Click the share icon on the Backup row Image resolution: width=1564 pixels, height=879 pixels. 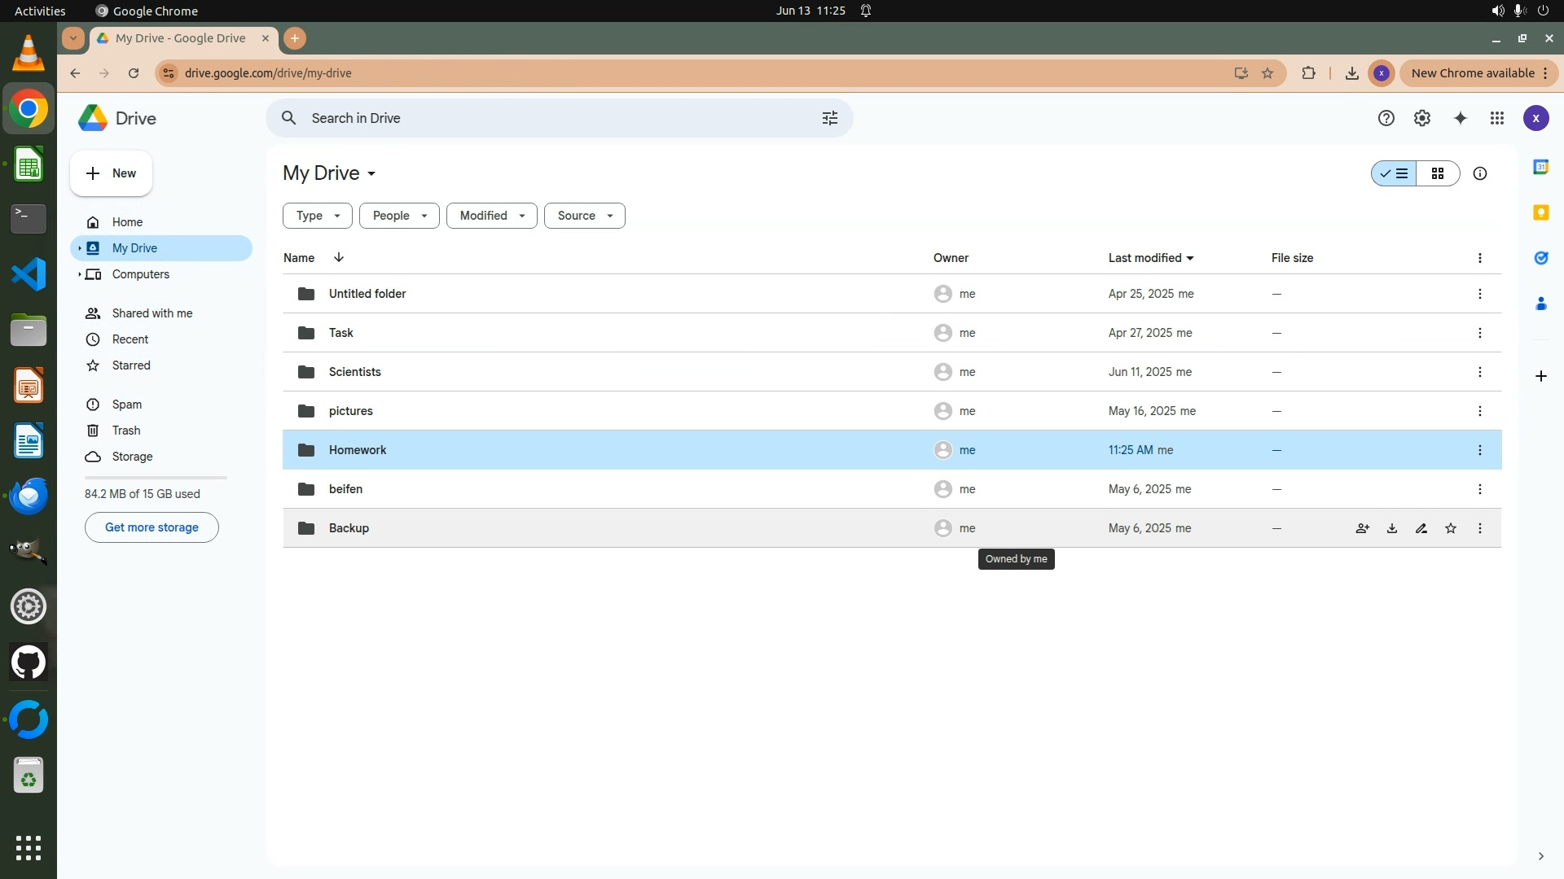pos(1362,528)
